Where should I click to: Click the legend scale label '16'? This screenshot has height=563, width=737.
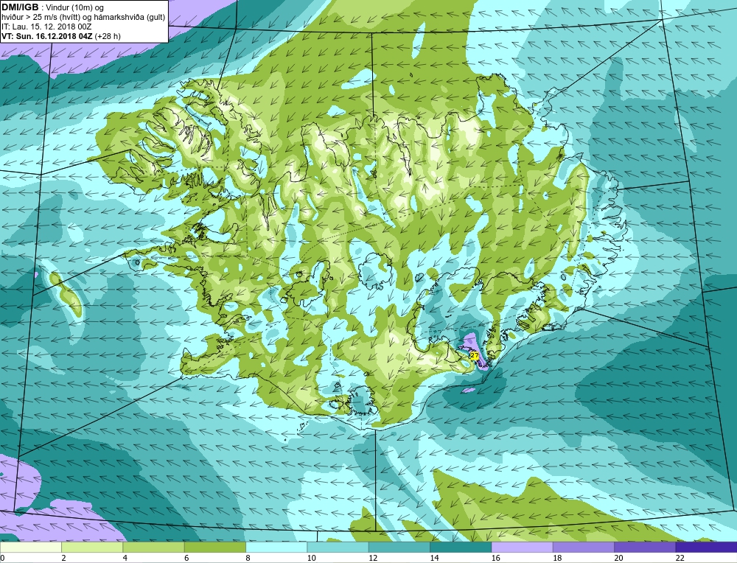495,558
